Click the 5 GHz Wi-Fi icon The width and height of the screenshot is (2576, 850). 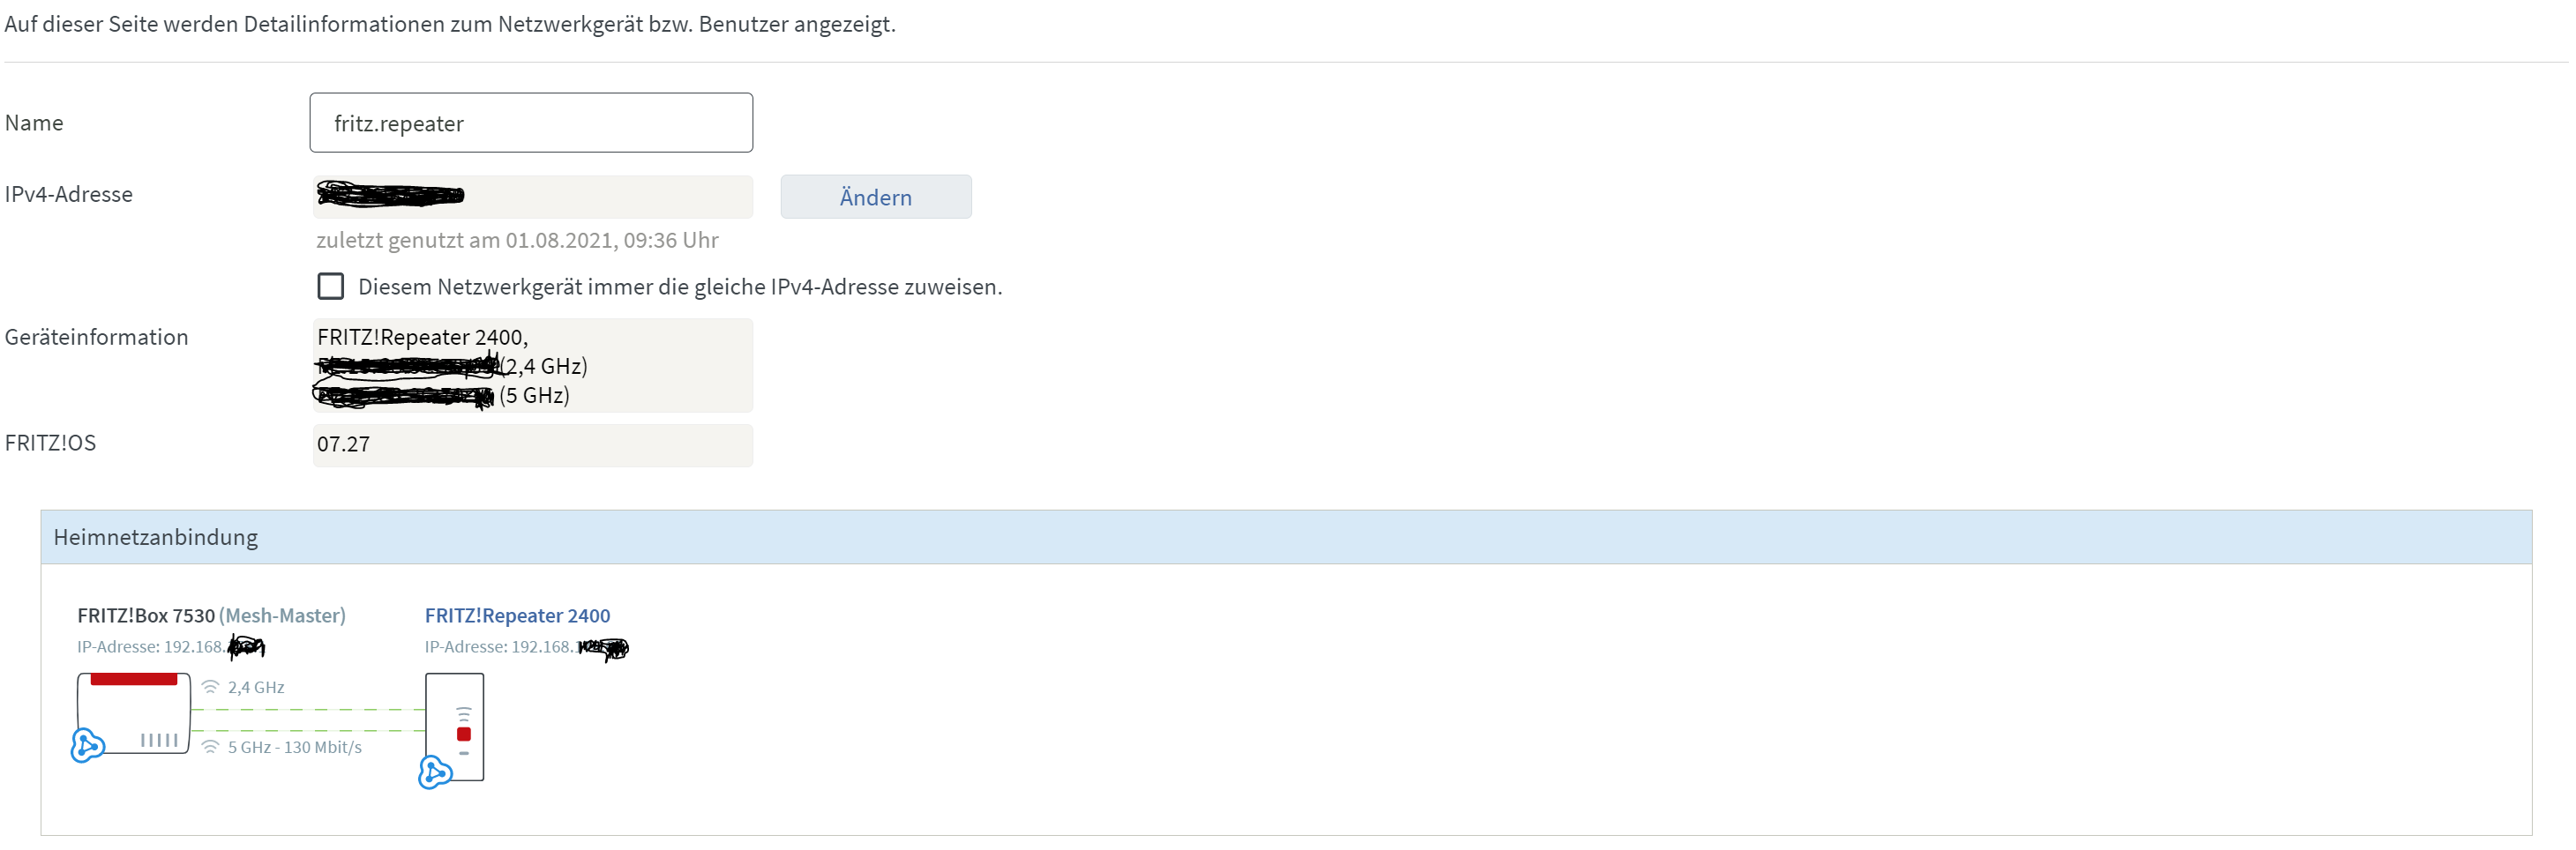point(210,747)
